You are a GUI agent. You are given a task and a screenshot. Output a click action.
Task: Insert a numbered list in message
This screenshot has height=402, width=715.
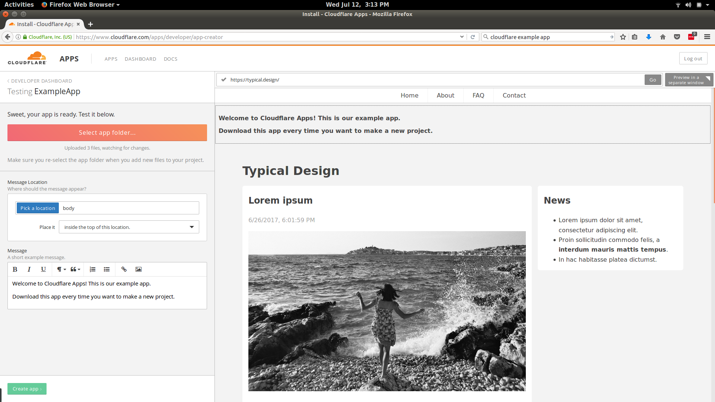coord(93,269)
